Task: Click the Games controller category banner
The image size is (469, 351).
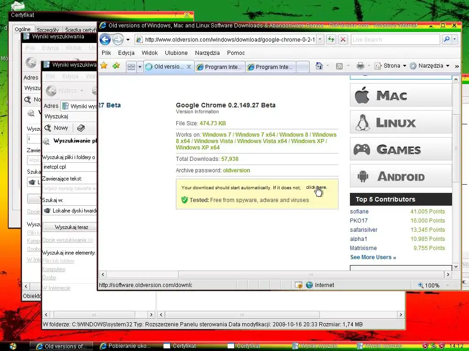Action: [x=401, y=149]
